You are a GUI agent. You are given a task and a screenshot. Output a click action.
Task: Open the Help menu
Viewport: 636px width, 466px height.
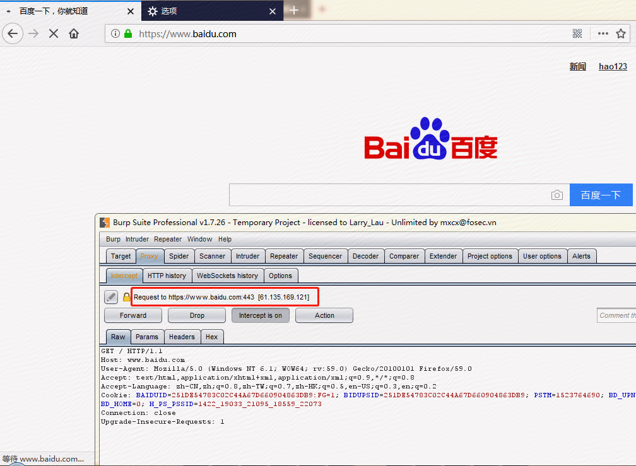tap(225, 239)
